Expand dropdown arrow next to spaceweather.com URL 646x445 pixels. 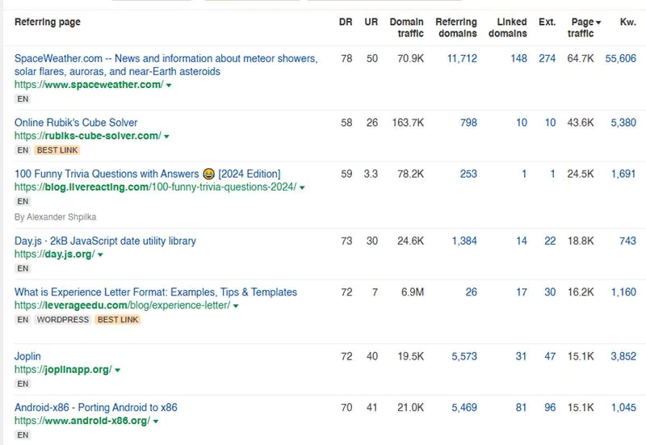[x=169, y=86]
